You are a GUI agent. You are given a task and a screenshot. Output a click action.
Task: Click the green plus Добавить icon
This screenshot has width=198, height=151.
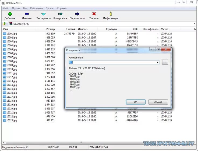pyautogui.click(x=10, y=14)
